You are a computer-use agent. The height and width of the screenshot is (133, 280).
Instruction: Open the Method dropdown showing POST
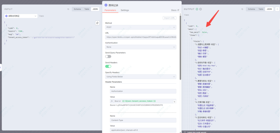[x=141, y=27]
